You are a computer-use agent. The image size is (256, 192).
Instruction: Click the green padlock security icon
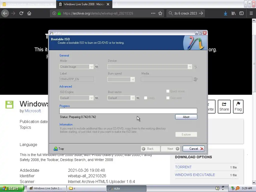point(59,13)
